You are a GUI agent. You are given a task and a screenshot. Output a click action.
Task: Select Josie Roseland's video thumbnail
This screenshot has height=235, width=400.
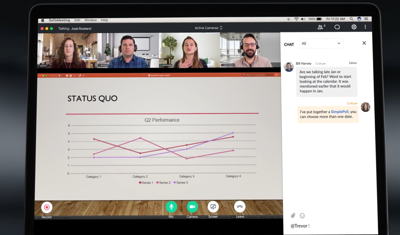click(x=190, y=50)
